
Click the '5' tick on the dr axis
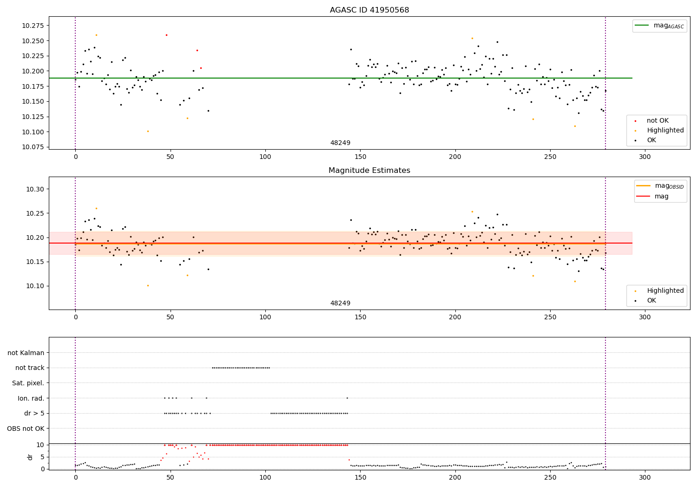(43, 457)
